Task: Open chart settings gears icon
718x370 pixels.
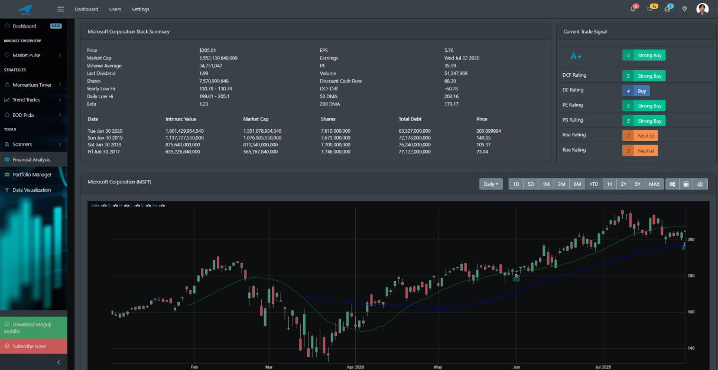Action: point(672,184)
